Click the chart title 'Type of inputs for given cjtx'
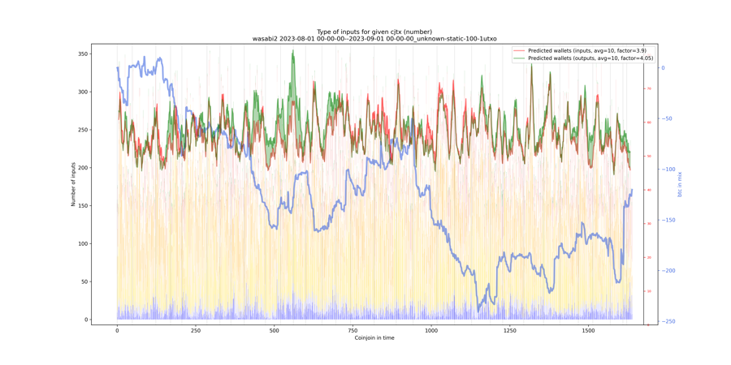The image size is (731, 365). pos(374,32)
